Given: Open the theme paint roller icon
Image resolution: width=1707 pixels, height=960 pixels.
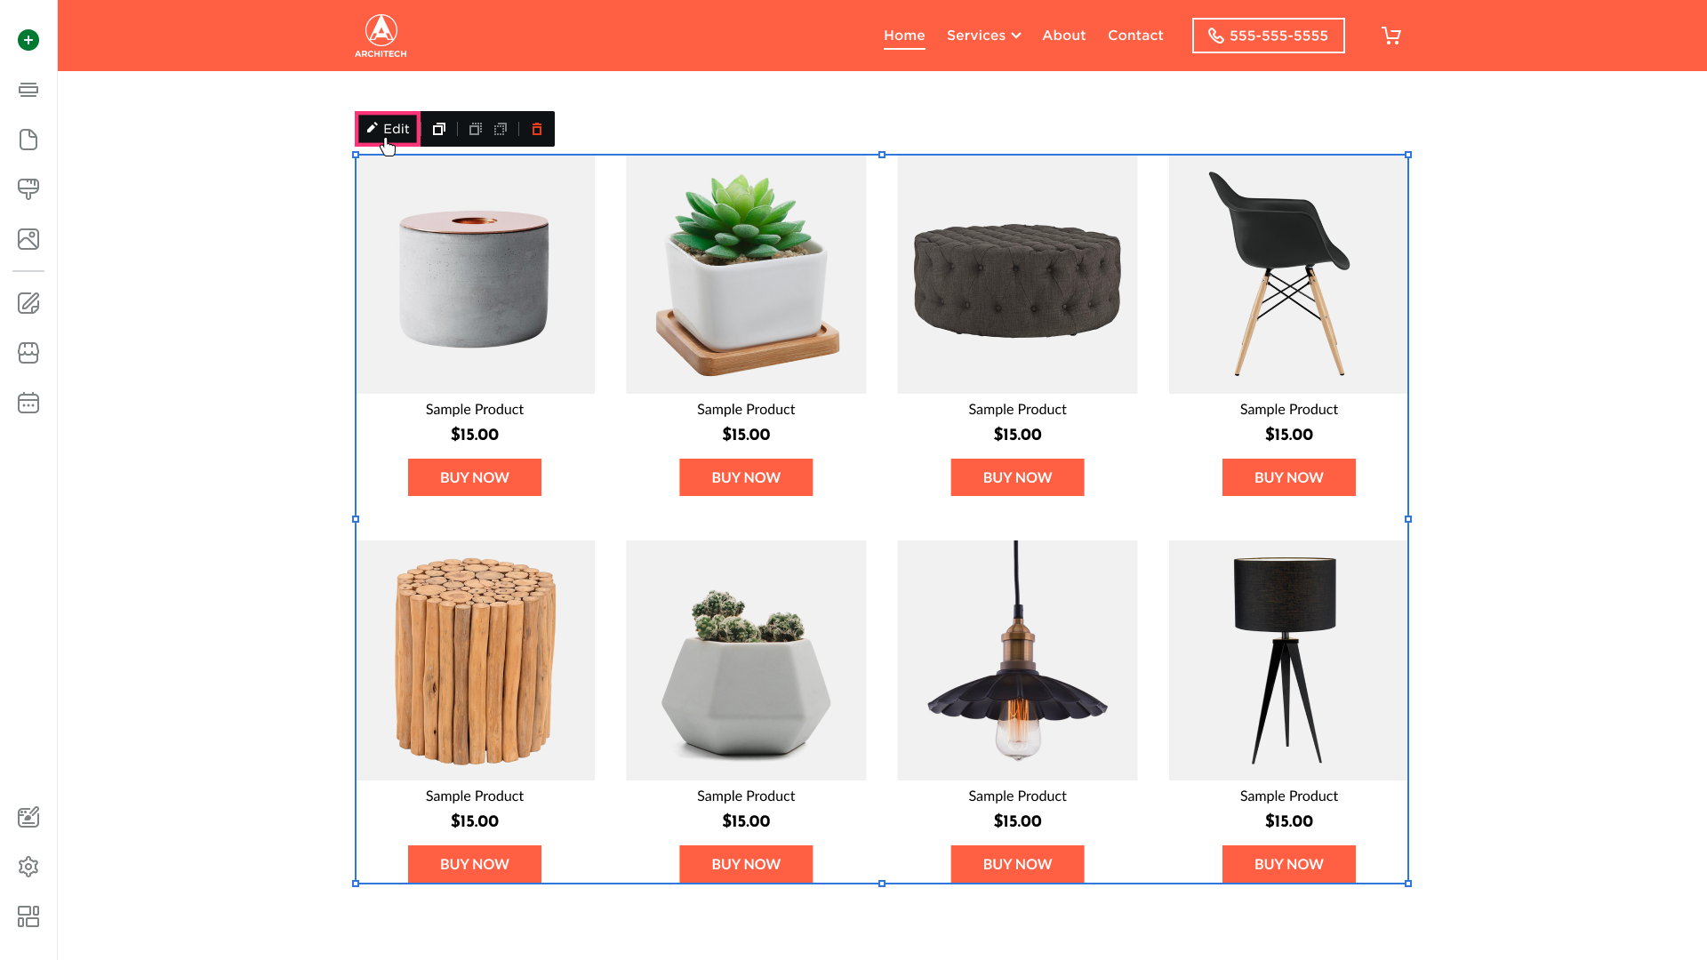Looking at the screenshot, I should pyautogui.click(x=28, y=189).
